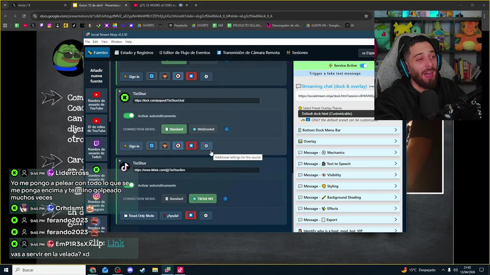This screenshot has height=275, width=490.
Task: Click the info icon beside the WebSocket mode
Action: (227, 129)
